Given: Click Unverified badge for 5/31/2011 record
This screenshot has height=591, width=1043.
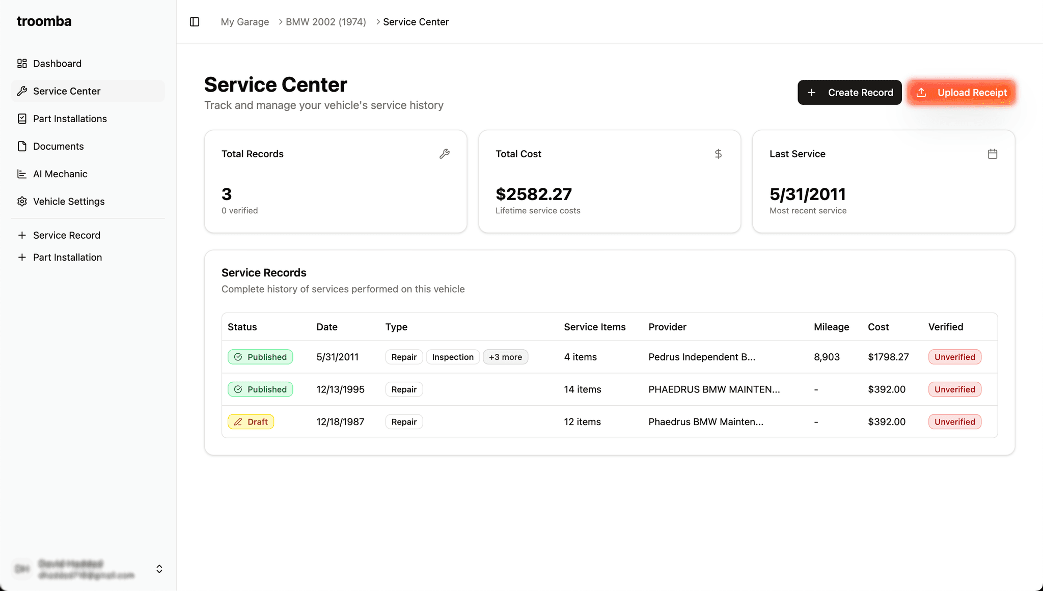Looking at the screenshot, I should [954, 357].
